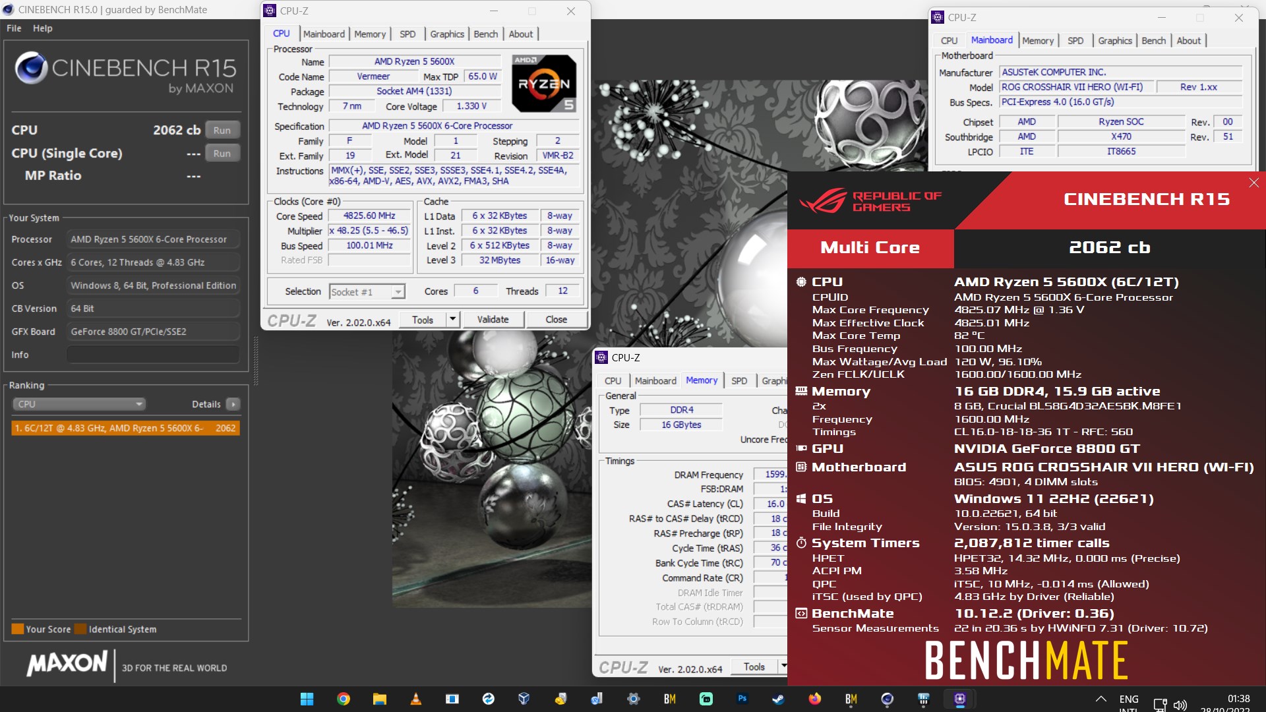The width and height of the screenshot is (1266, 712).
Task: Run the CPU multi-core benchmark
Action: tap(222, 130)
